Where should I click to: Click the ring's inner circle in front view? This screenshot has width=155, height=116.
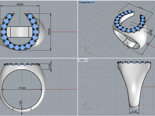pyautogui.click(x=22, y=89)
